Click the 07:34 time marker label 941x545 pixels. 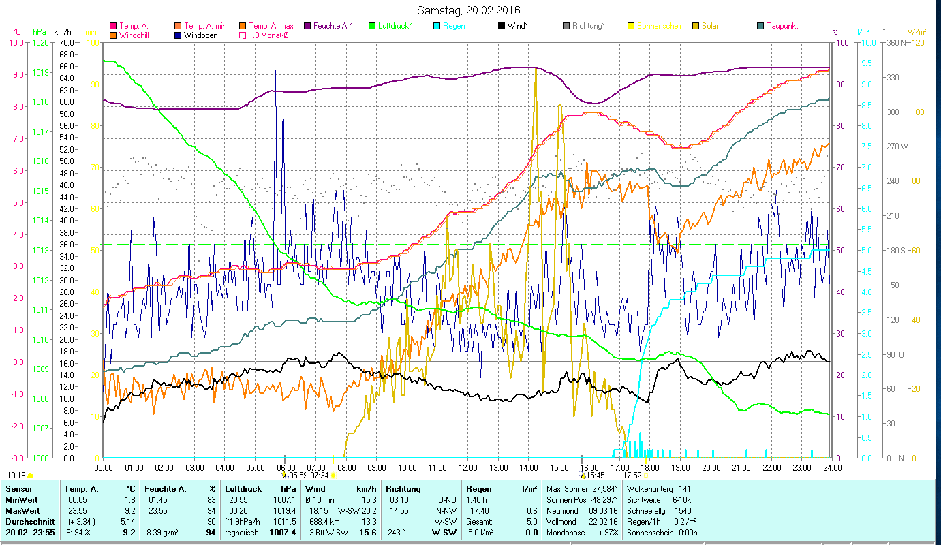320,476
